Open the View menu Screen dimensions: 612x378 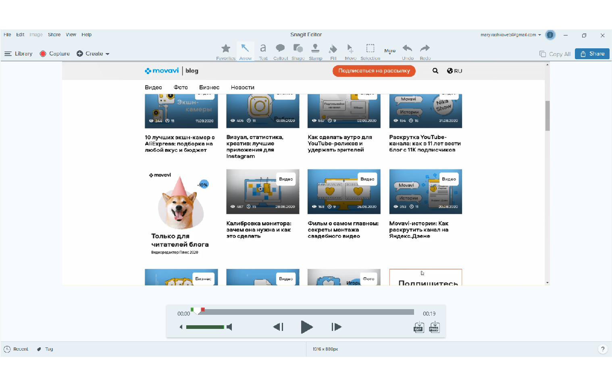pos(71,35)
